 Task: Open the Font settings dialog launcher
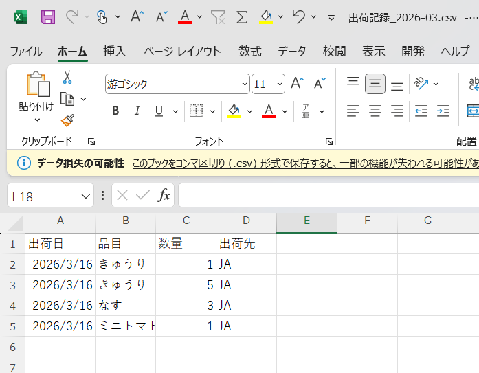click(x=329, y=142)
